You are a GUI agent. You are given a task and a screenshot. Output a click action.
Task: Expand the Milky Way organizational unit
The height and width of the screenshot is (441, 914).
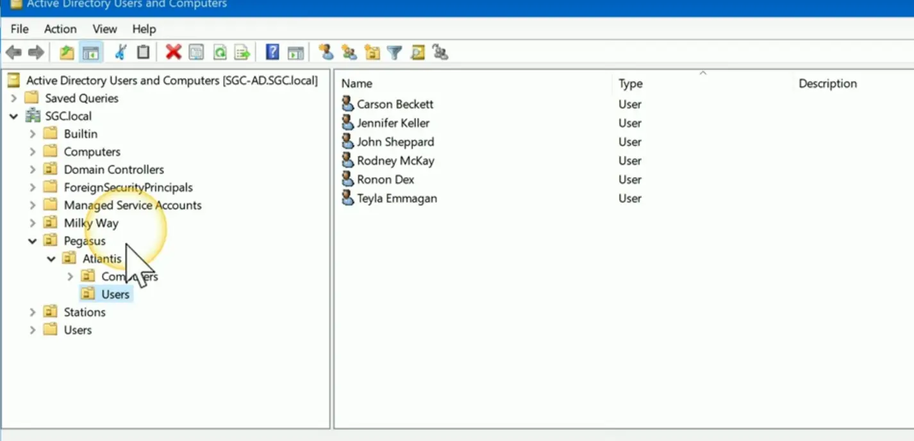32,224
